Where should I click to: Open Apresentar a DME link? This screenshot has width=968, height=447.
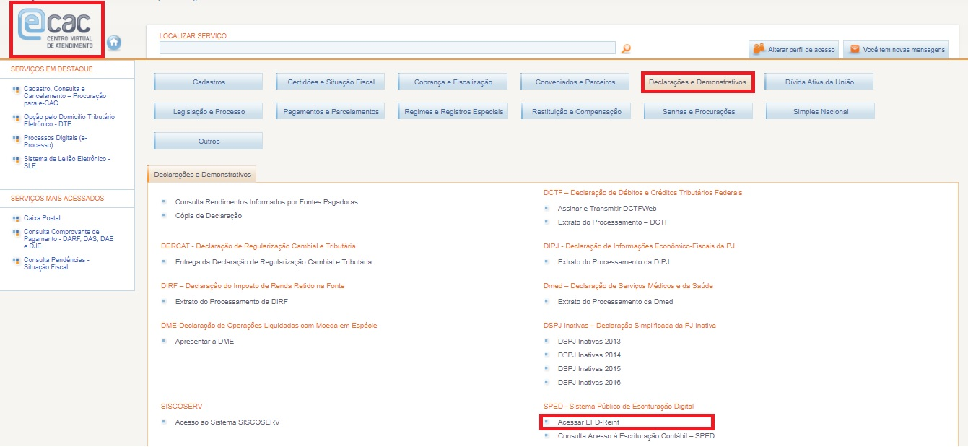click(x=204, y=342)
